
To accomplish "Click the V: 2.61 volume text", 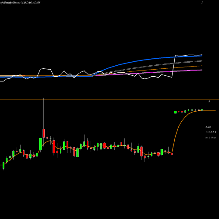I will (211, 132).
